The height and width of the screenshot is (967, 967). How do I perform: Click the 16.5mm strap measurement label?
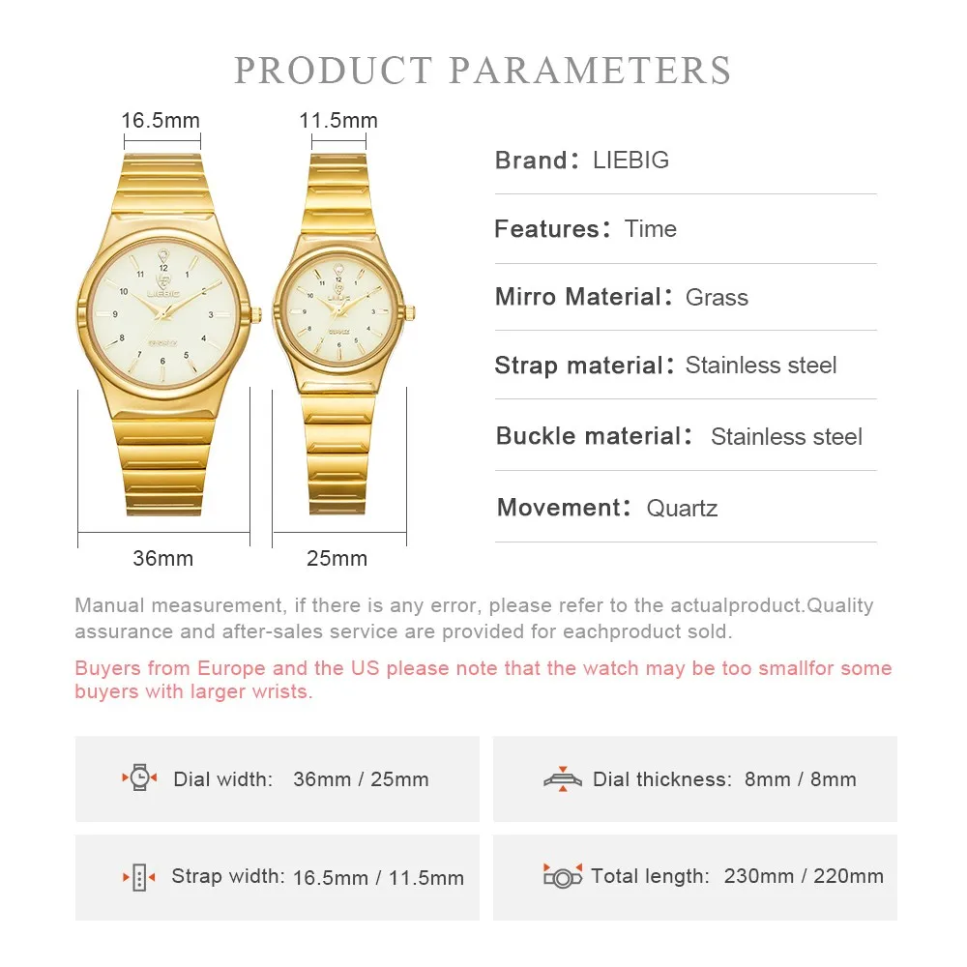pos(161,121)
